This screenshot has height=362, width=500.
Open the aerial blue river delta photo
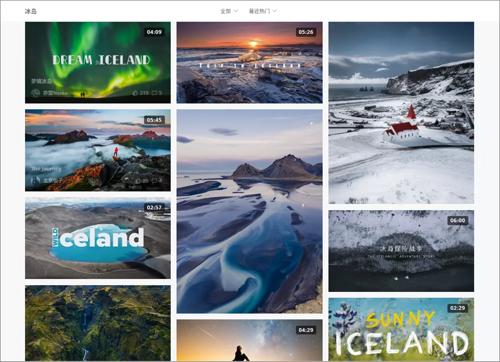click(x=249, y=211)
